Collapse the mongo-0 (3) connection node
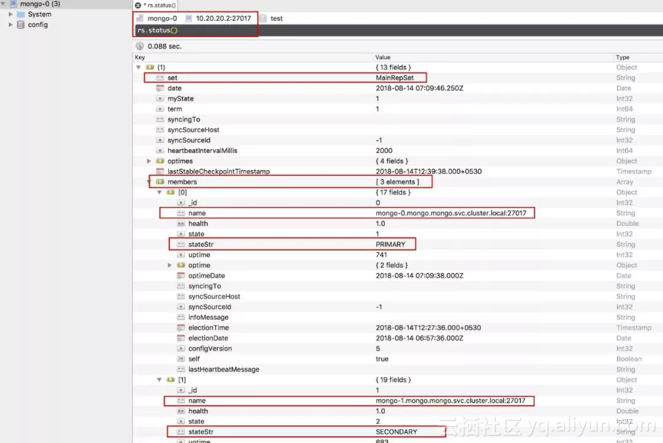Viewport: 663px width, 443px height. click(4, 4)
